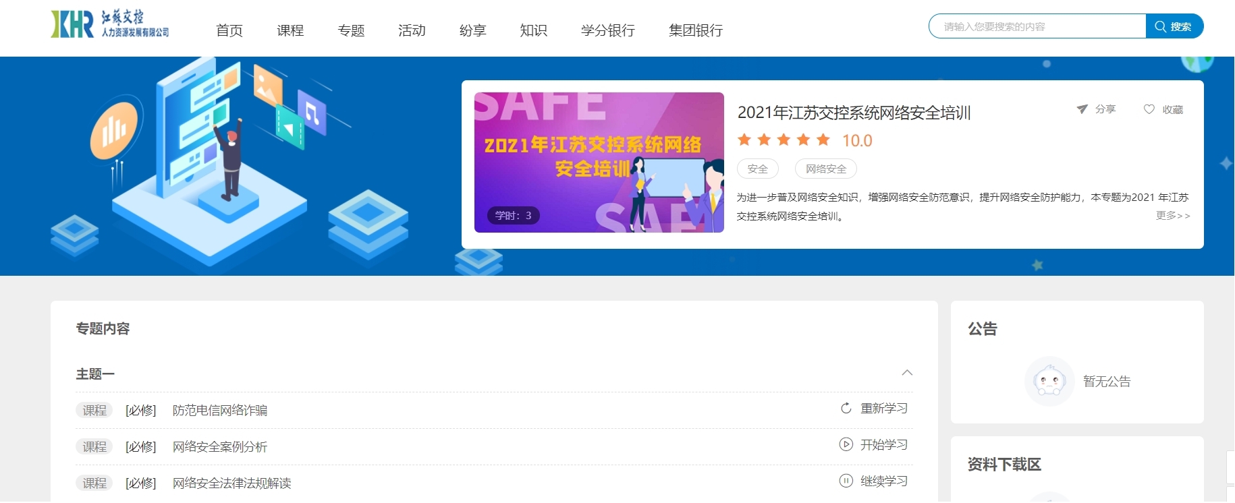Screen dimensions: 1235x503
Task: Click the heart favorite icon
Action: click(x=1149, y=109)
